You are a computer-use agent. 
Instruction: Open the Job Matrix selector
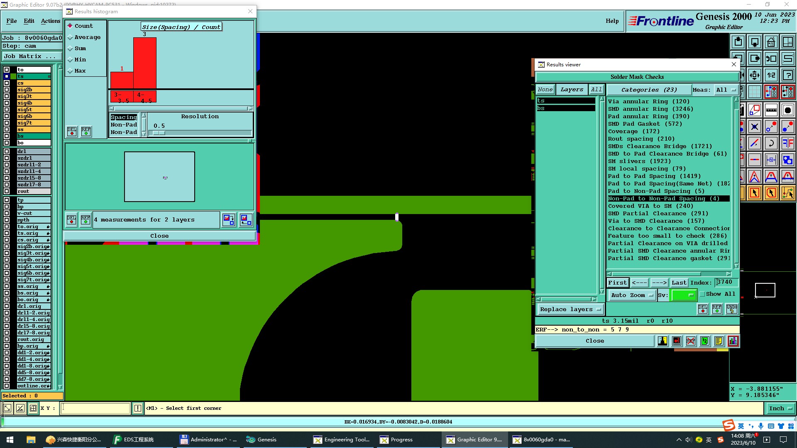[x=32, y=56]
